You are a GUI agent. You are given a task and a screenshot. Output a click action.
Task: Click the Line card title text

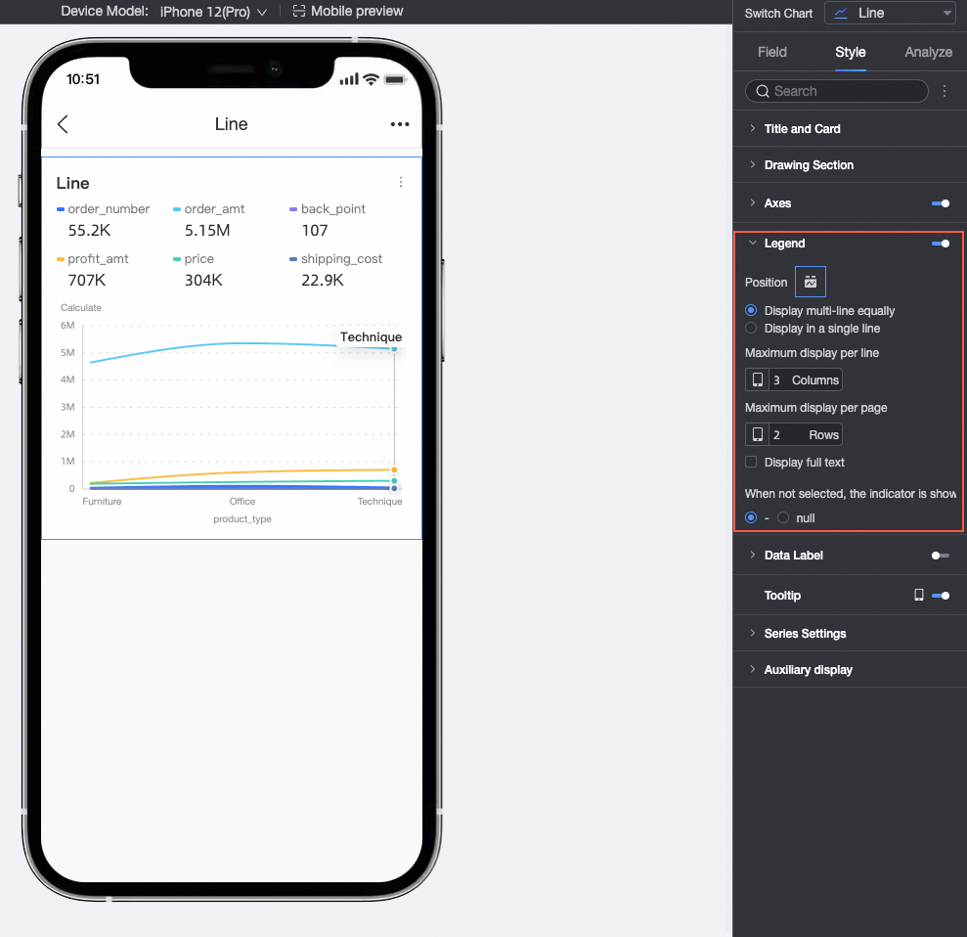pyautogui.click(x=72, y=183)
